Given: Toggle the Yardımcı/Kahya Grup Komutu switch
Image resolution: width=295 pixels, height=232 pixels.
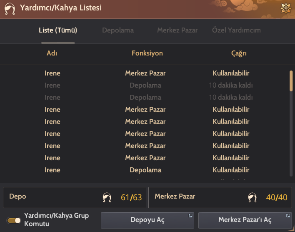Looking at the screenshot, I should tap(14, 220).
